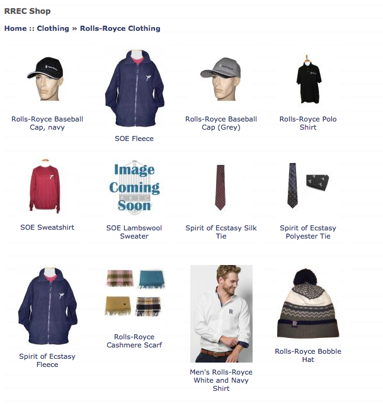Open the black polo shirt photo
Image resolution: width=383 pixels, height=406 pixels.
click(308, 79)
